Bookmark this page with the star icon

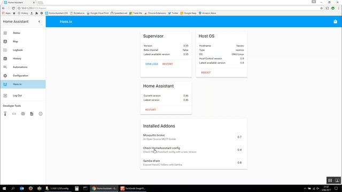click(x=321, y=8)
